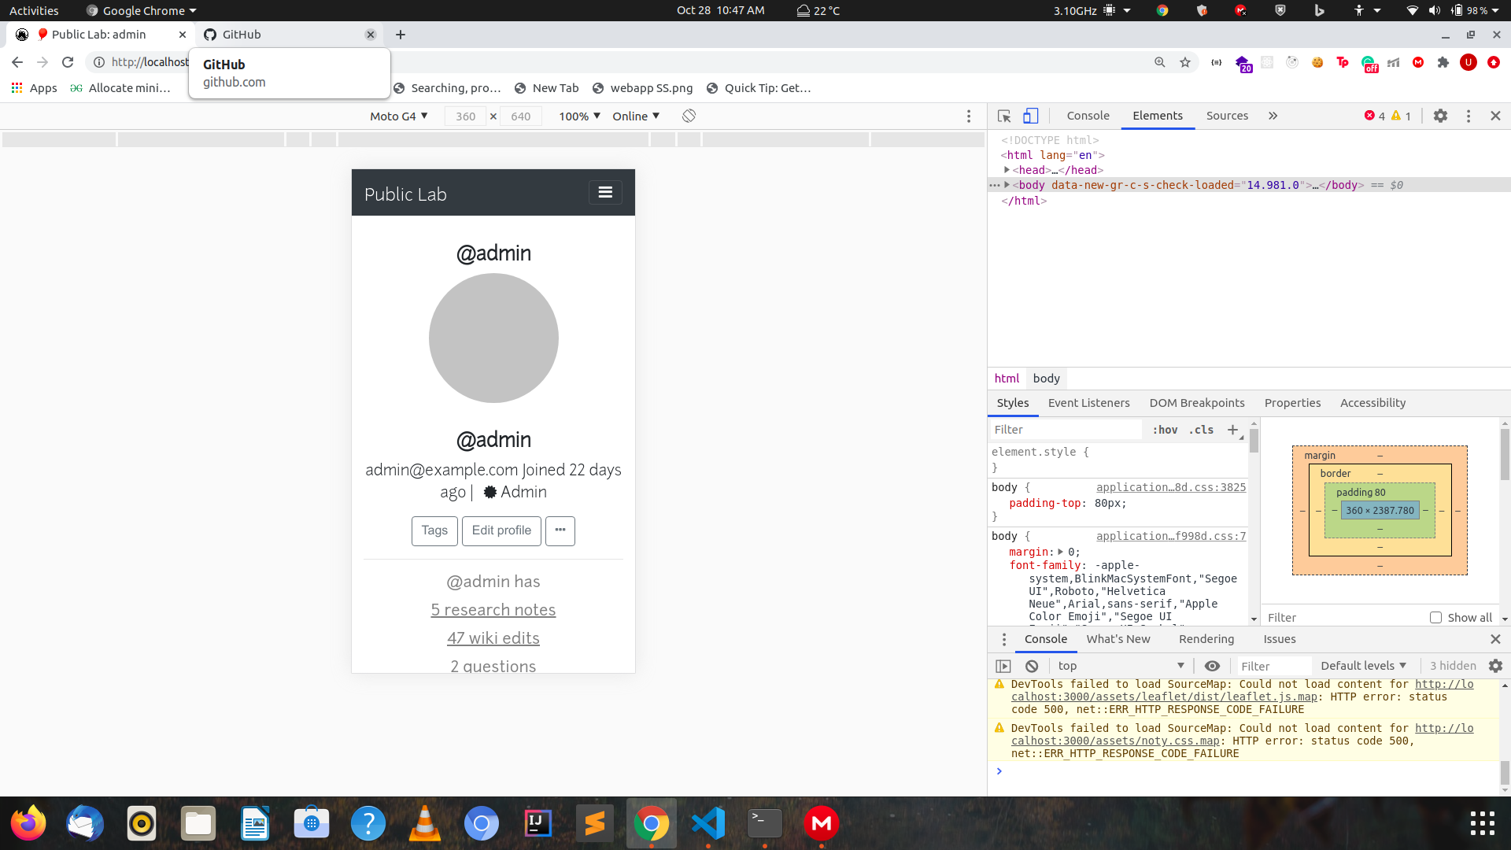Toggle live expression eye icon
This screenshot has height=850, width=1511.
pos(1212,666)
